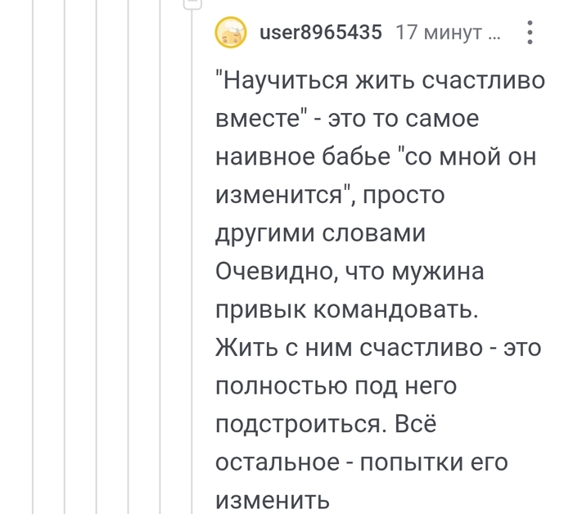The width and height of the screenshot is (573, 514).
Task: Click the second thread line from the left
Action: [x=65, y=262]
